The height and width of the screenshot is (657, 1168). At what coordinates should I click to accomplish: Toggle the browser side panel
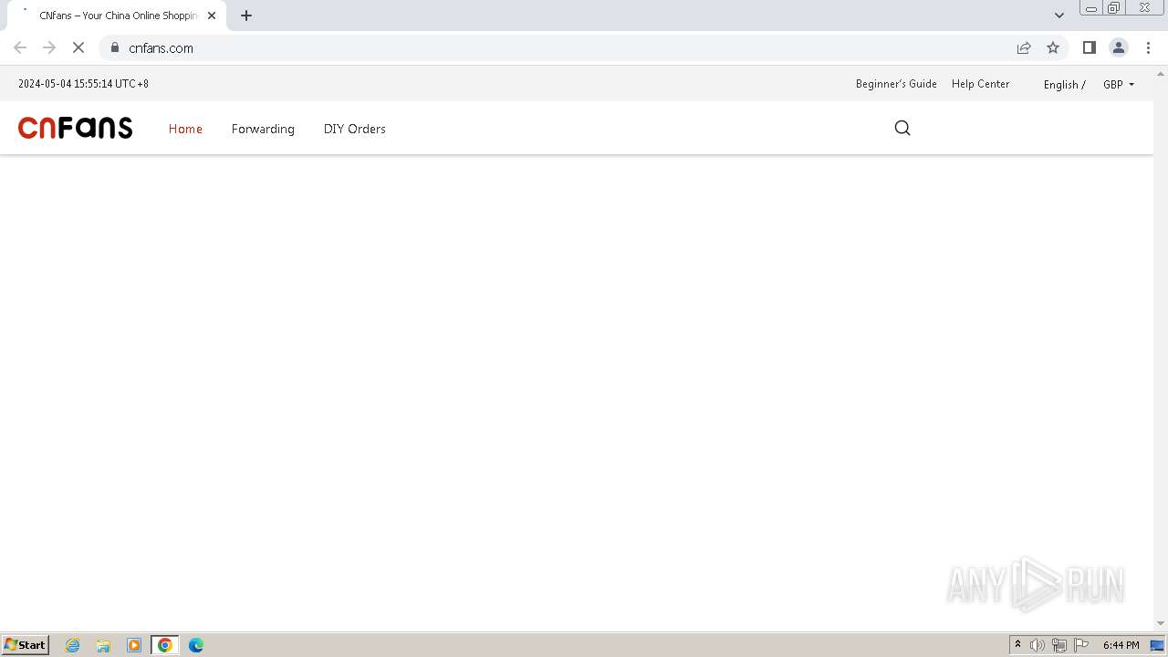[x=1090, y=47]
